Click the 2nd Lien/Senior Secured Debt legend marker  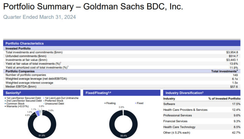coord(5,101)
